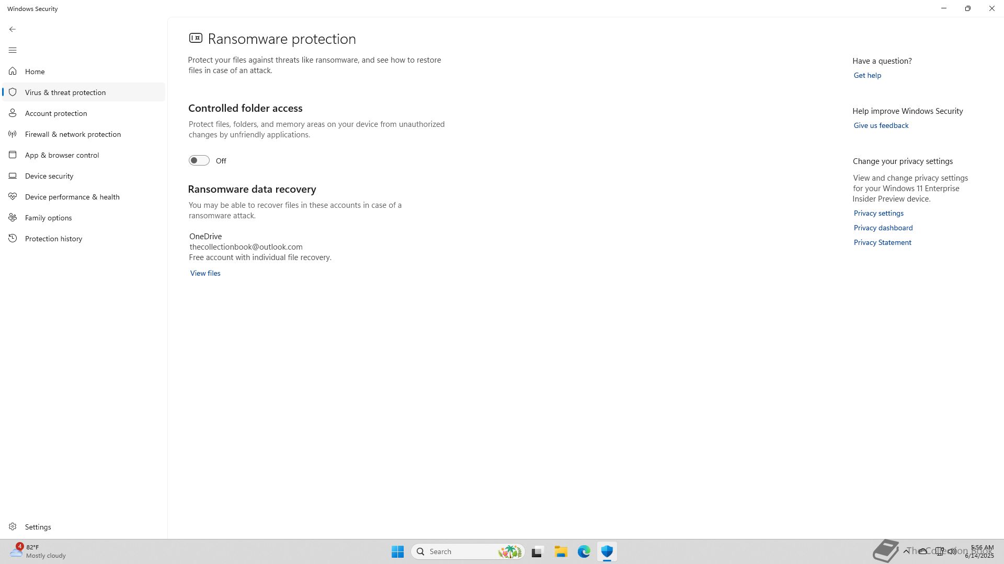Click the Account protection person icon
The image size is (1004, 564).
click(x=13, y=113)
